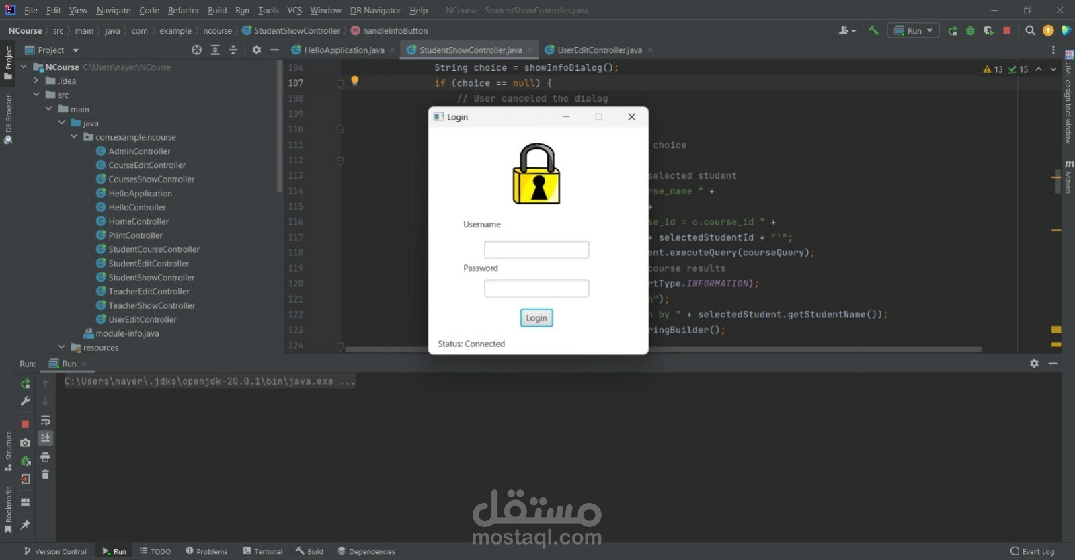The image size is (1075, 560).
Task: Click the print icon in Run panel
Action: coord(45,457)
